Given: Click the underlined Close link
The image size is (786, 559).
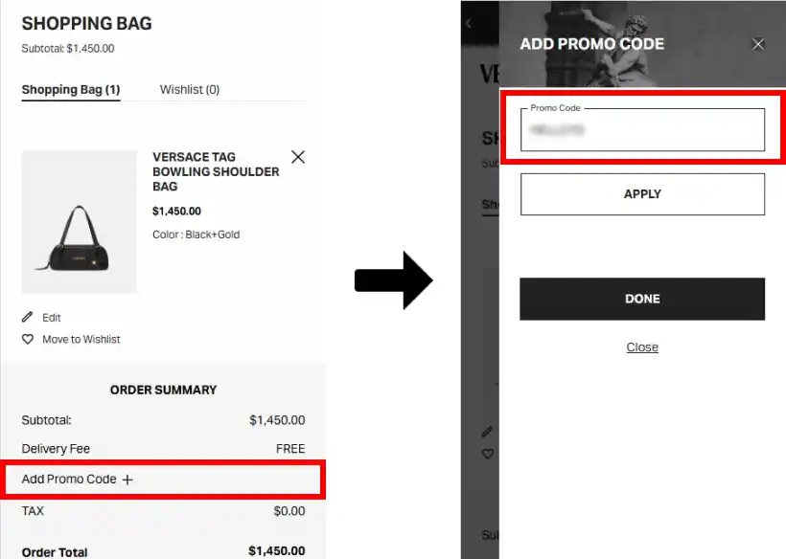Looking at the screenshot, I should 642,347.
